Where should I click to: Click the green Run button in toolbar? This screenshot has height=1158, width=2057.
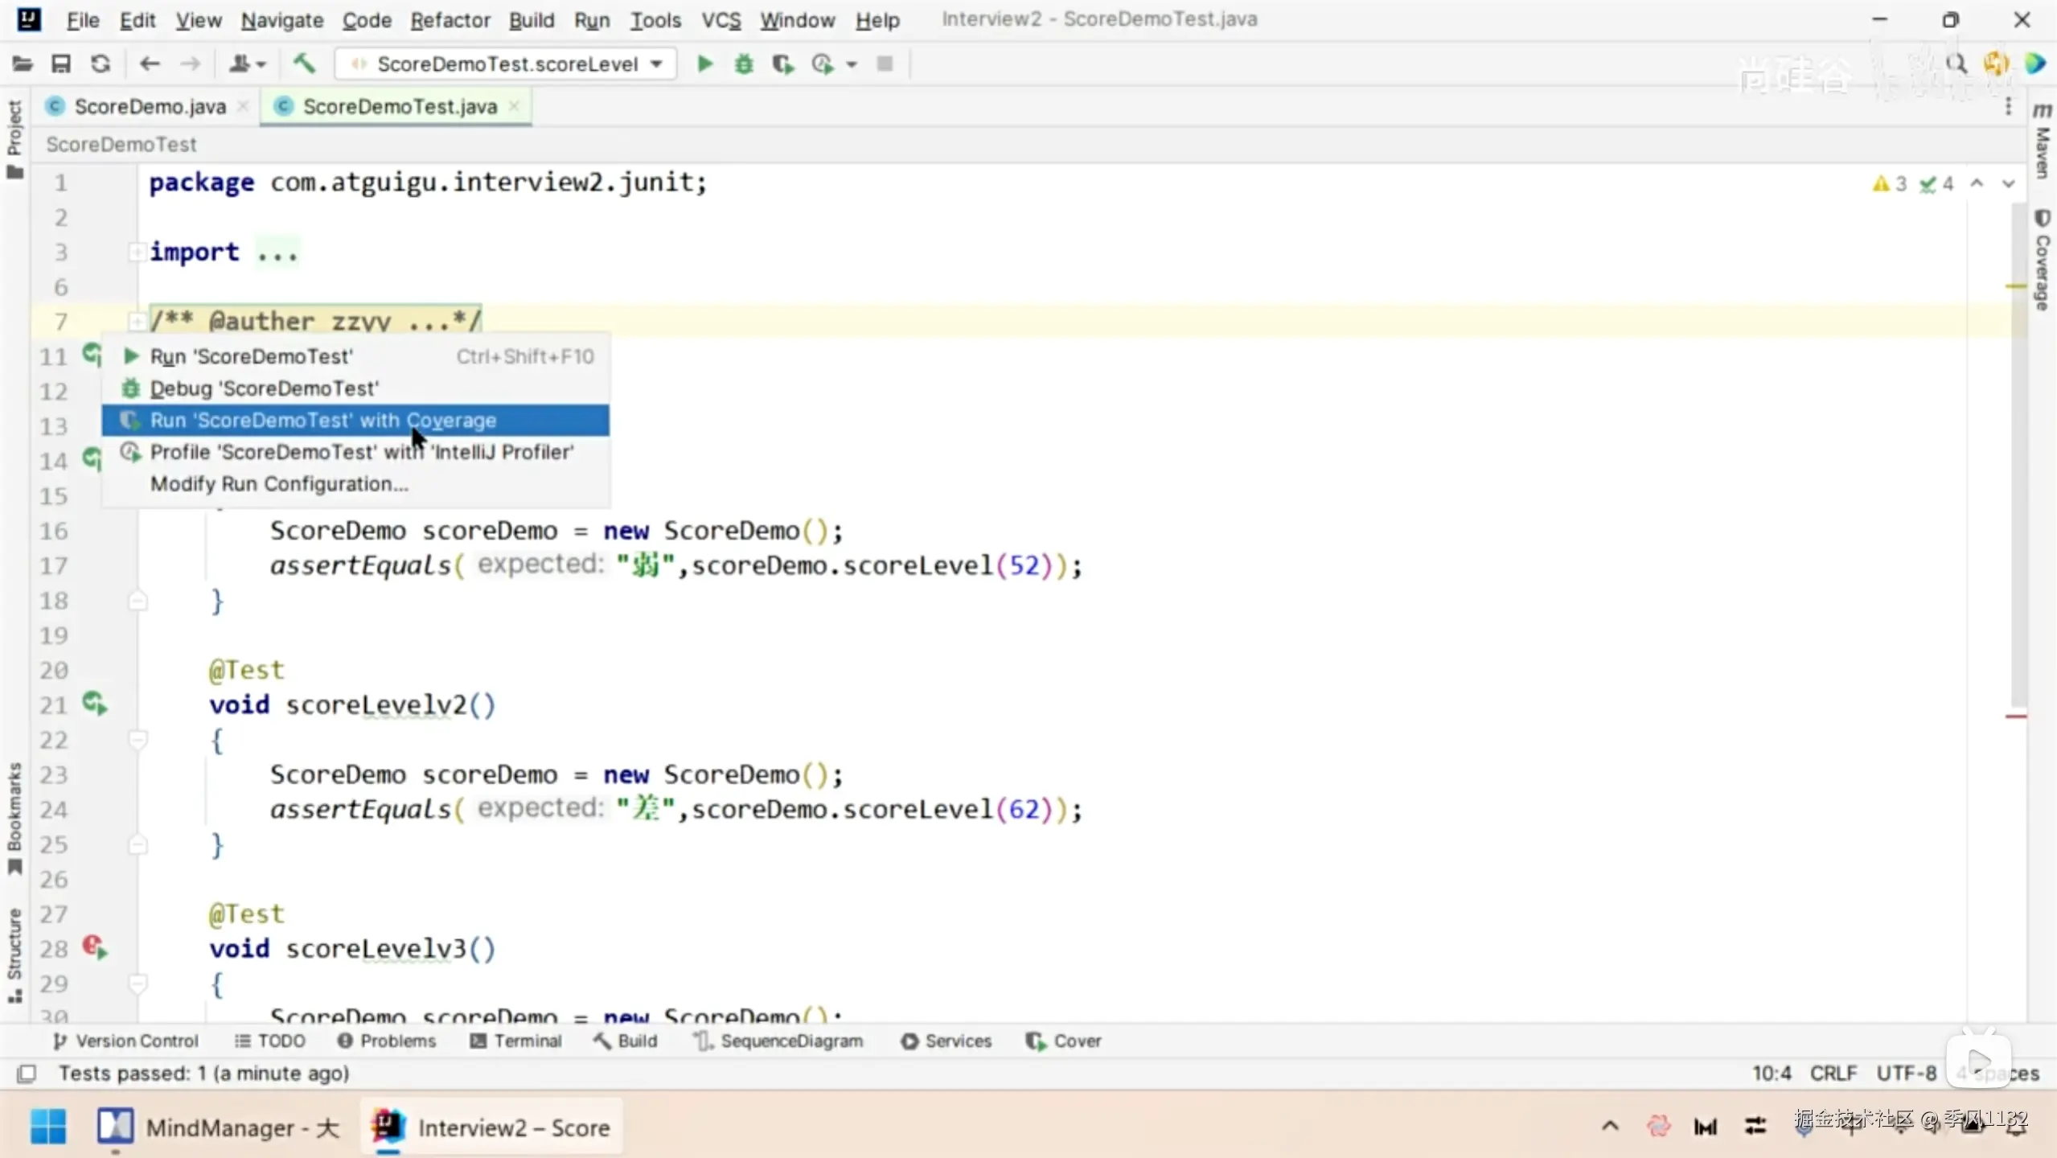[x=704, y=64]
